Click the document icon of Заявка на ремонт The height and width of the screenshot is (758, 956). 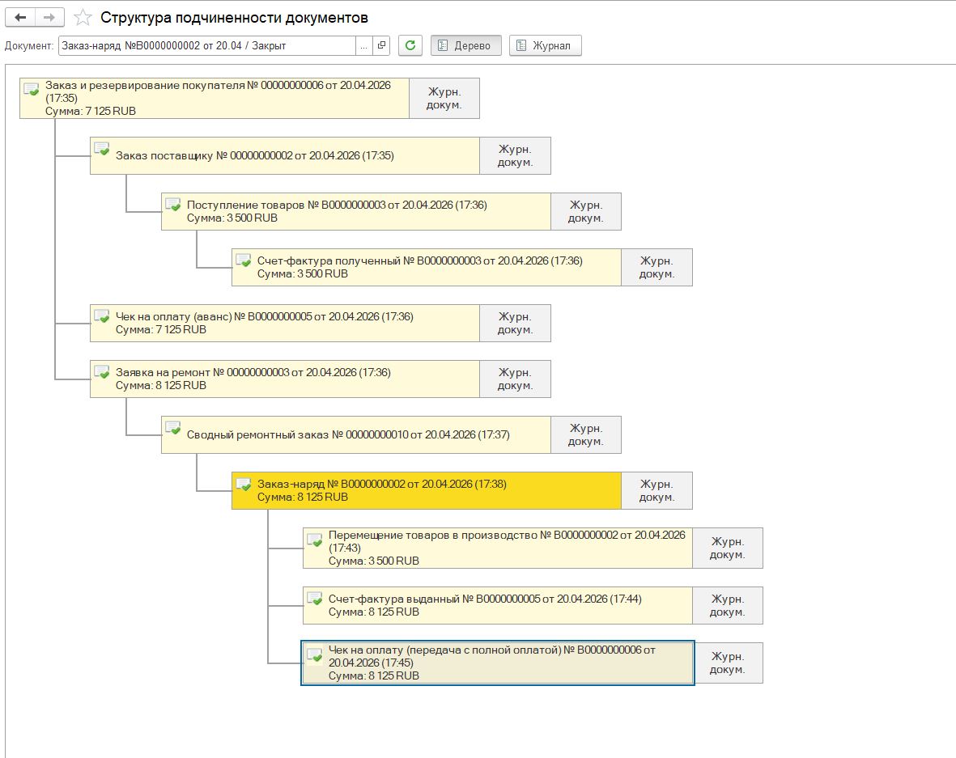click(102, 372)
